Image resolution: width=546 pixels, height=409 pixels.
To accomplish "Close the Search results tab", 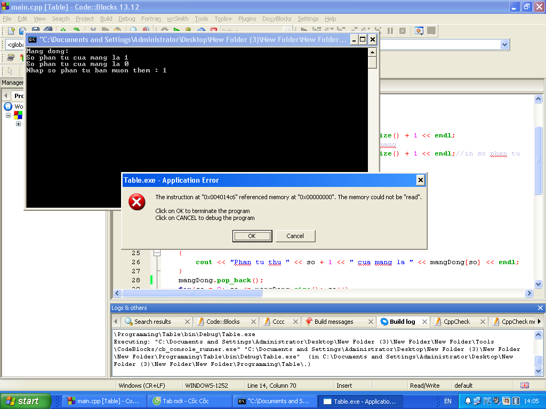I will pyautogui.click(x=187, y=322).
